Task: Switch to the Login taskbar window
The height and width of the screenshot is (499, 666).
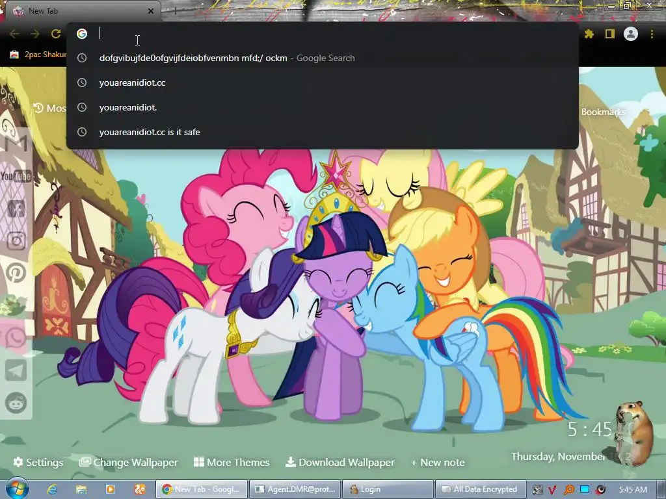Action: pos(388,489)
